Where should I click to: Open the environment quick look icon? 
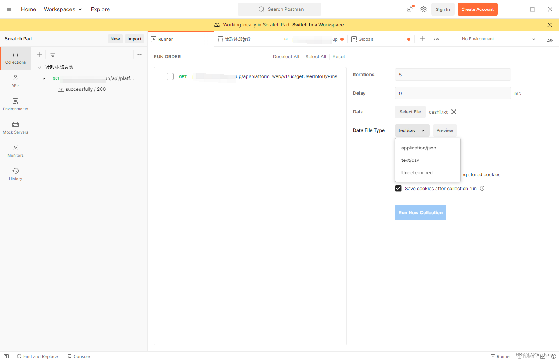tap(550, 39)
